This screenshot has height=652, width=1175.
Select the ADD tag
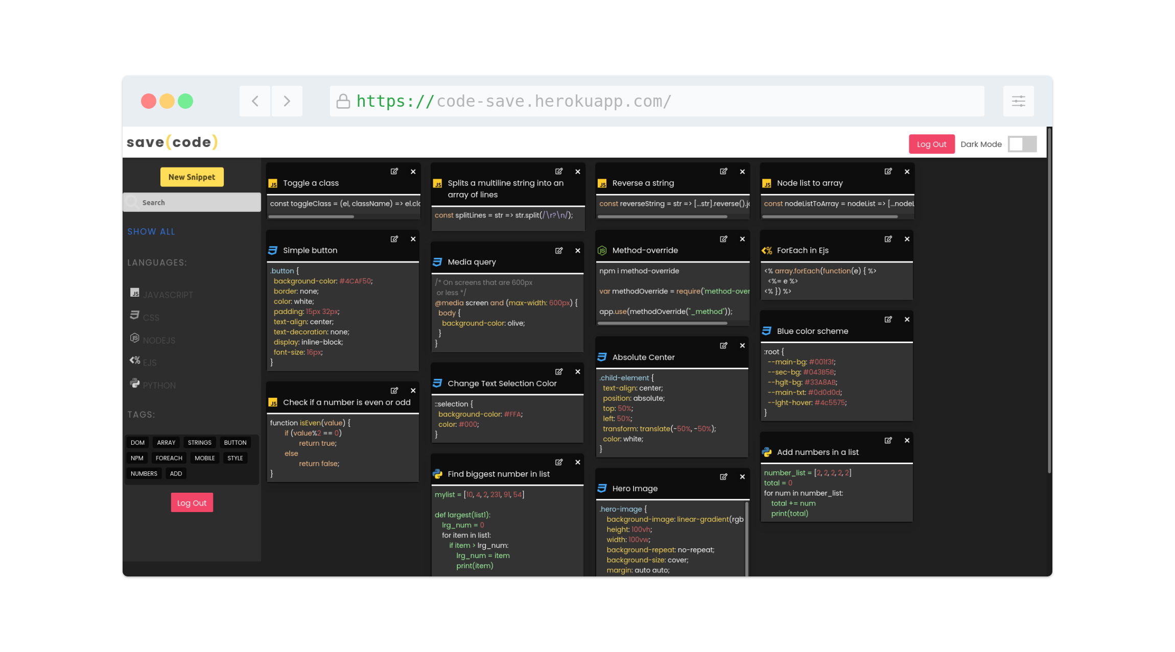click(x=176, y=473)
